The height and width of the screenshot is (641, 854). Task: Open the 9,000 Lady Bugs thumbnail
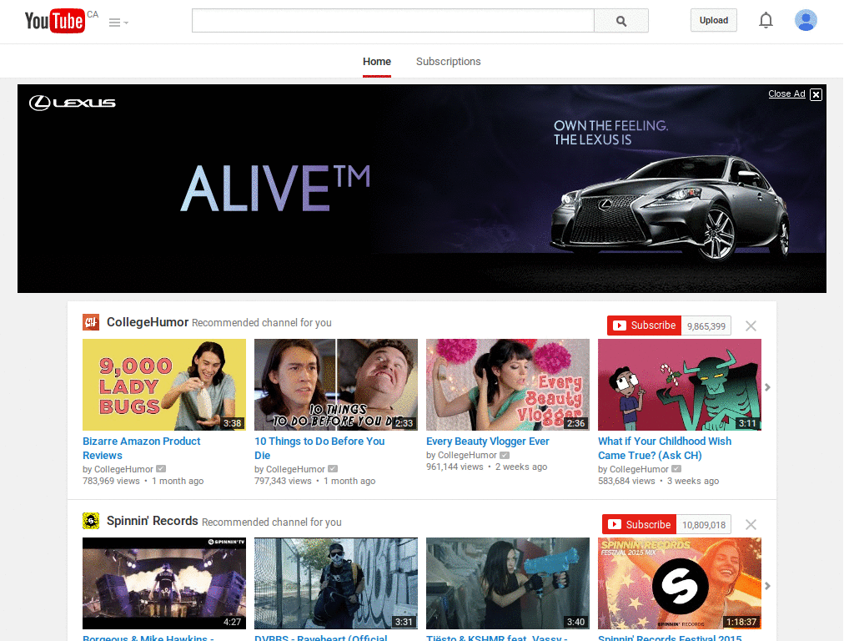(164, 385)
